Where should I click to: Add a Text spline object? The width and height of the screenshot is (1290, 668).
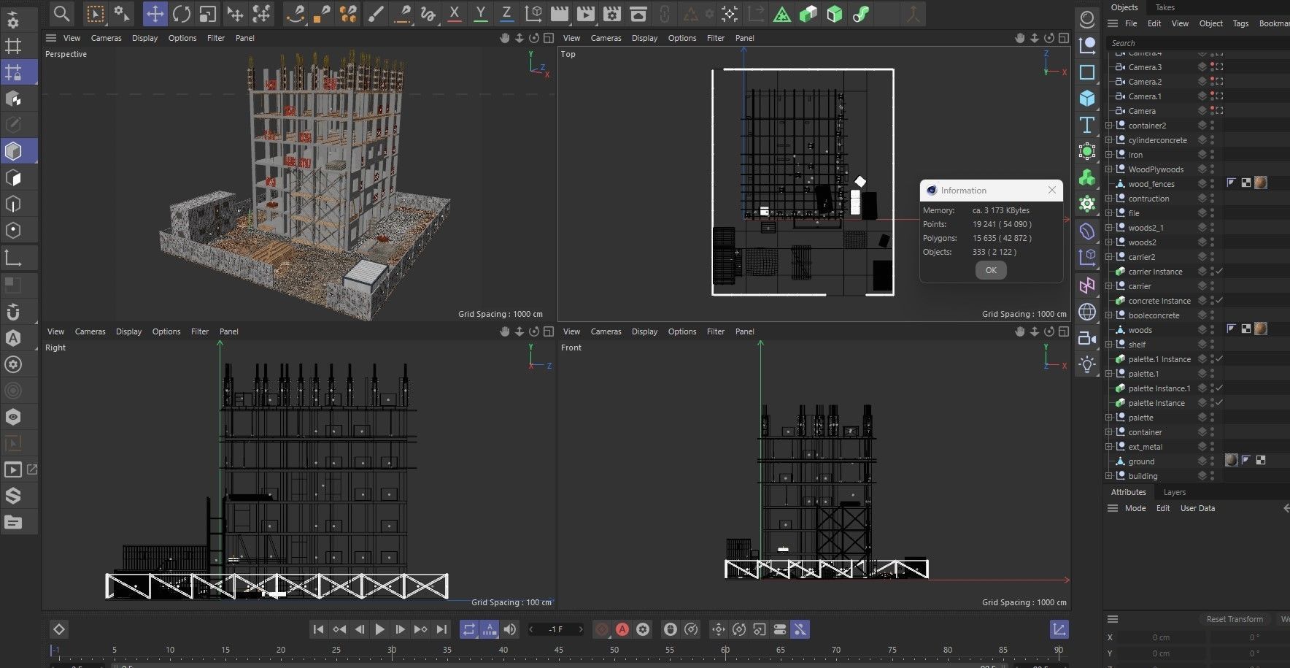1087,124
